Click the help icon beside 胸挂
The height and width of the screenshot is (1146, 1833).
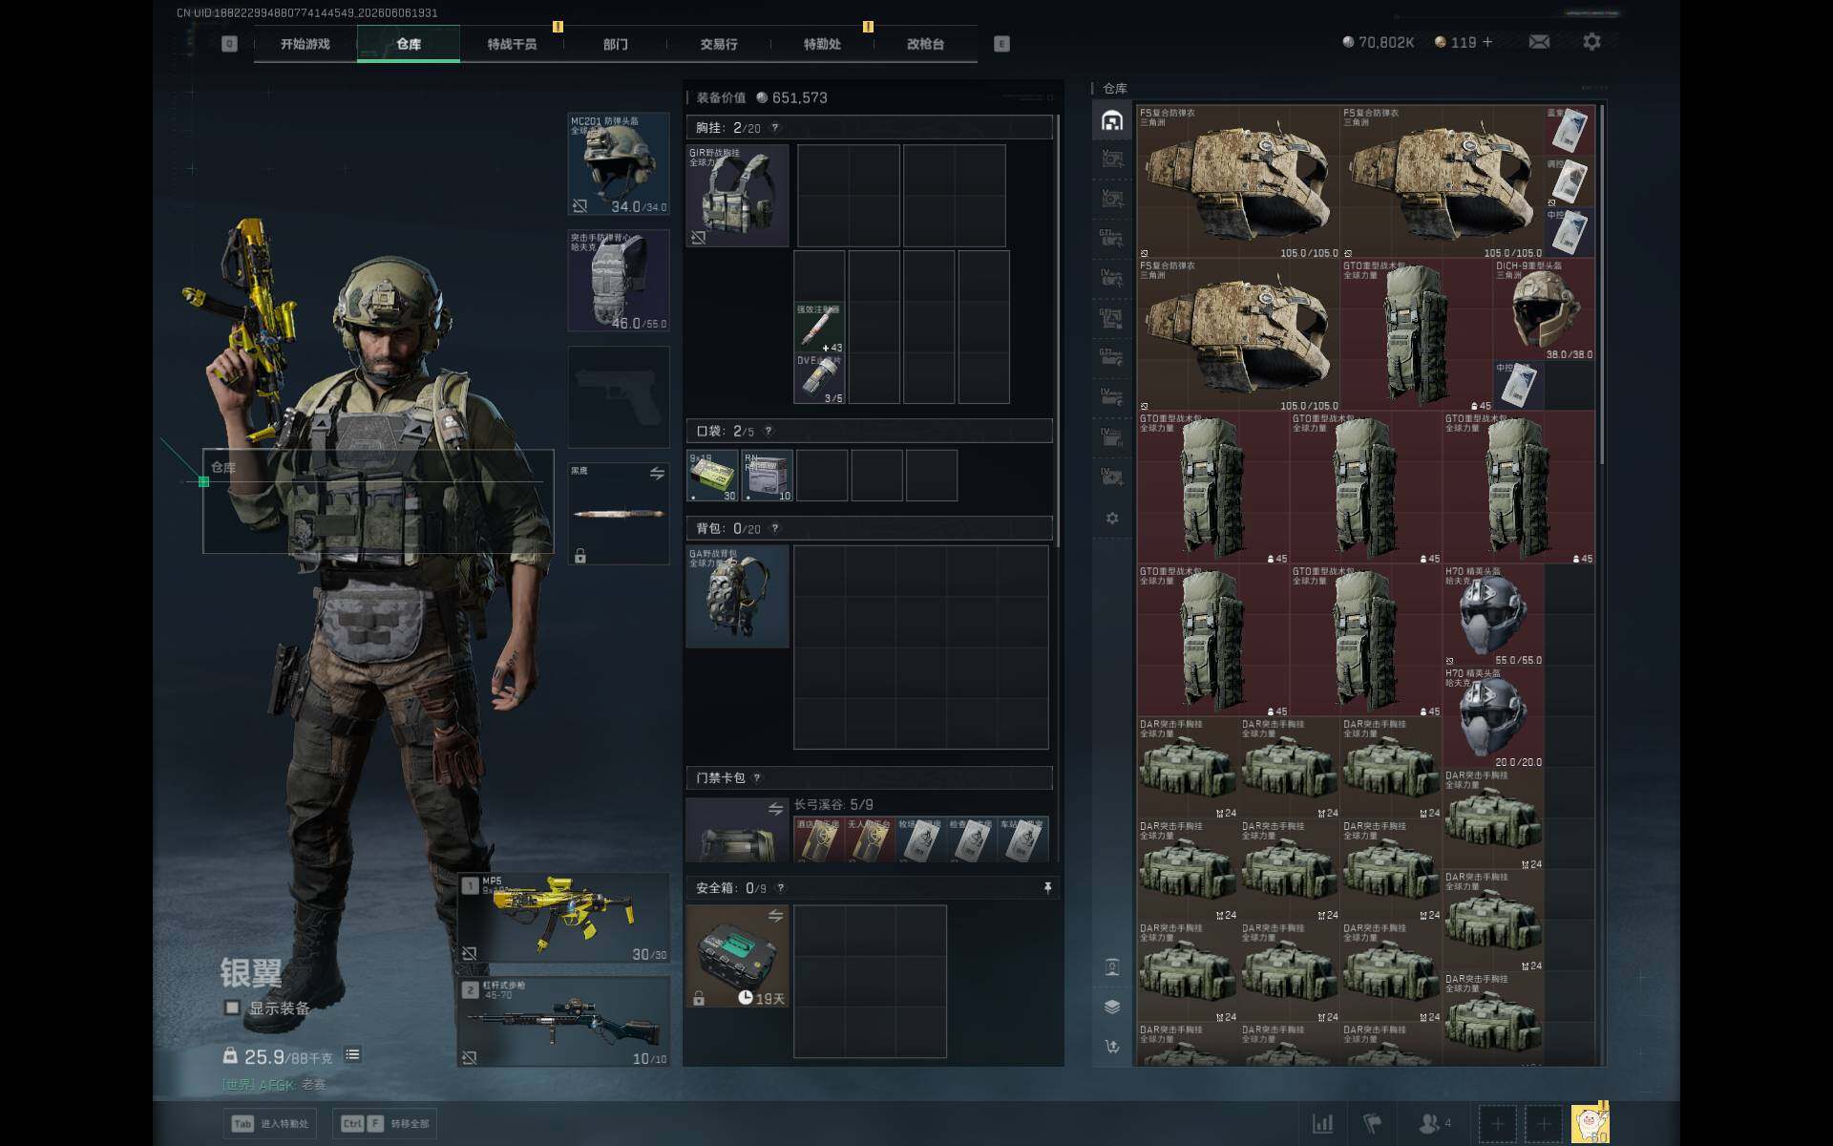[x=774, y=128]
